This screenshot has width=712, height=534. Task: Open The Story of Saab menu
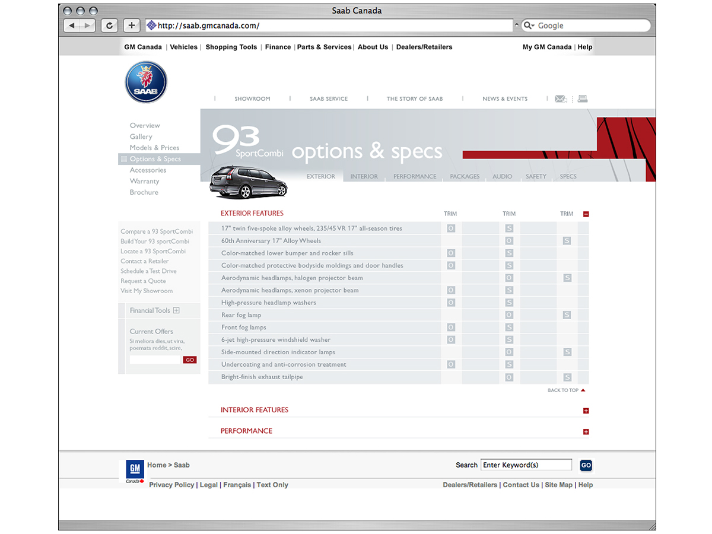[x=415, y=99]
